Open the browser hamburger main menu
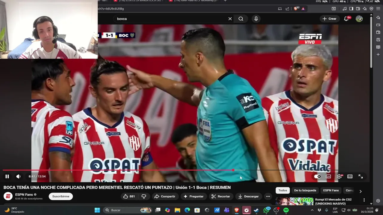 pyautogui.click(x=378, y=9)
